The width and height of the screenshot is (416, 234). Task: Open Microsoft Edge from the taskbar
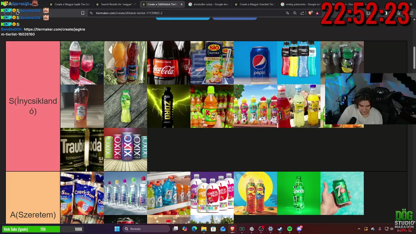(194, 229)
